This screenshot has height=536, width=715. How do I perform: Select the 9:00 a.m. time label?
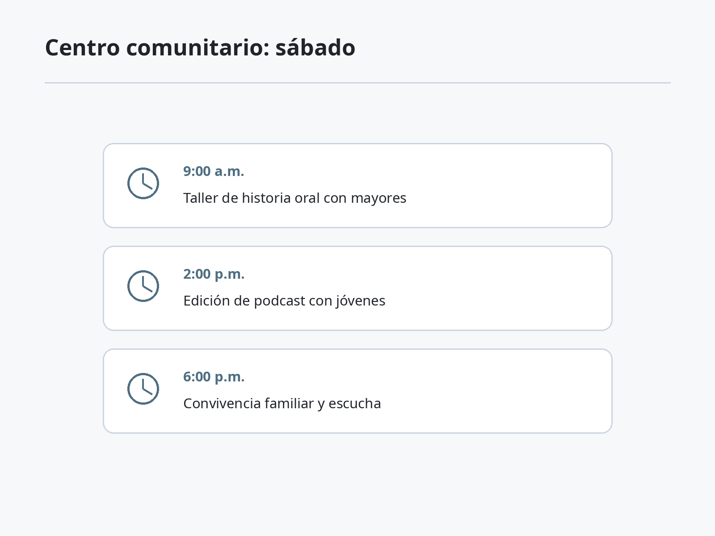(x=214, y=171)
